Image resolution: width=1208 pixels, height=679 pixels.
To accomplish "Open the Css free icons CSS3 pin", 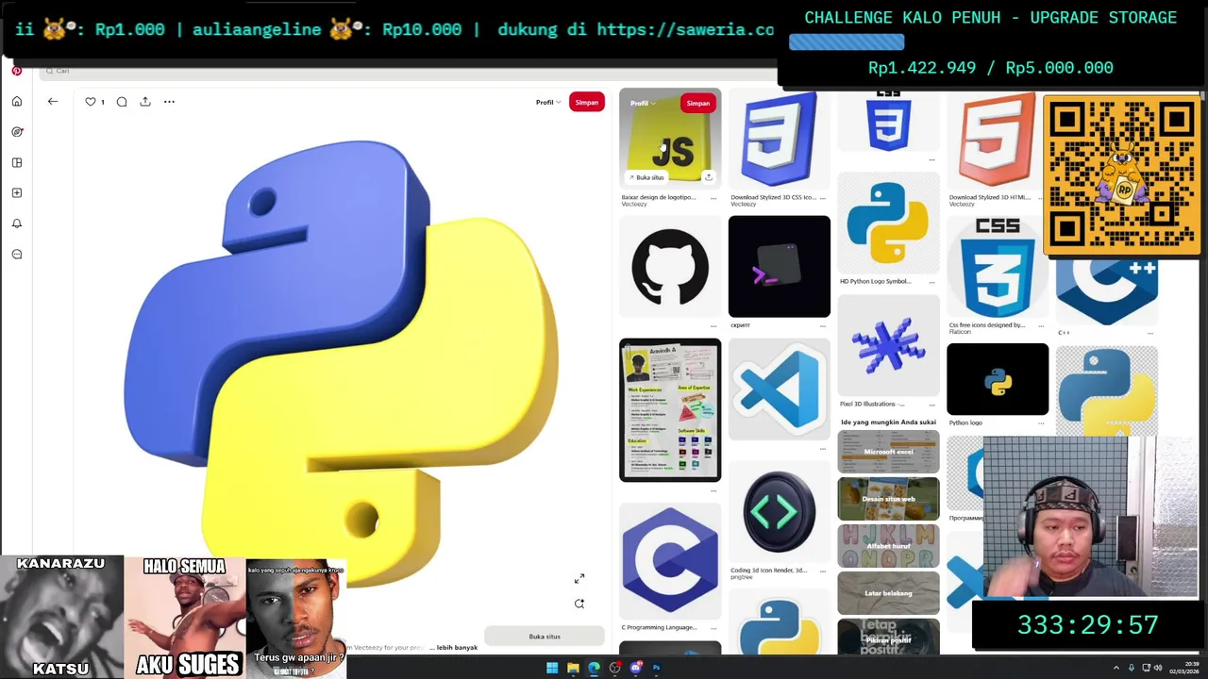I will (998, 267).
